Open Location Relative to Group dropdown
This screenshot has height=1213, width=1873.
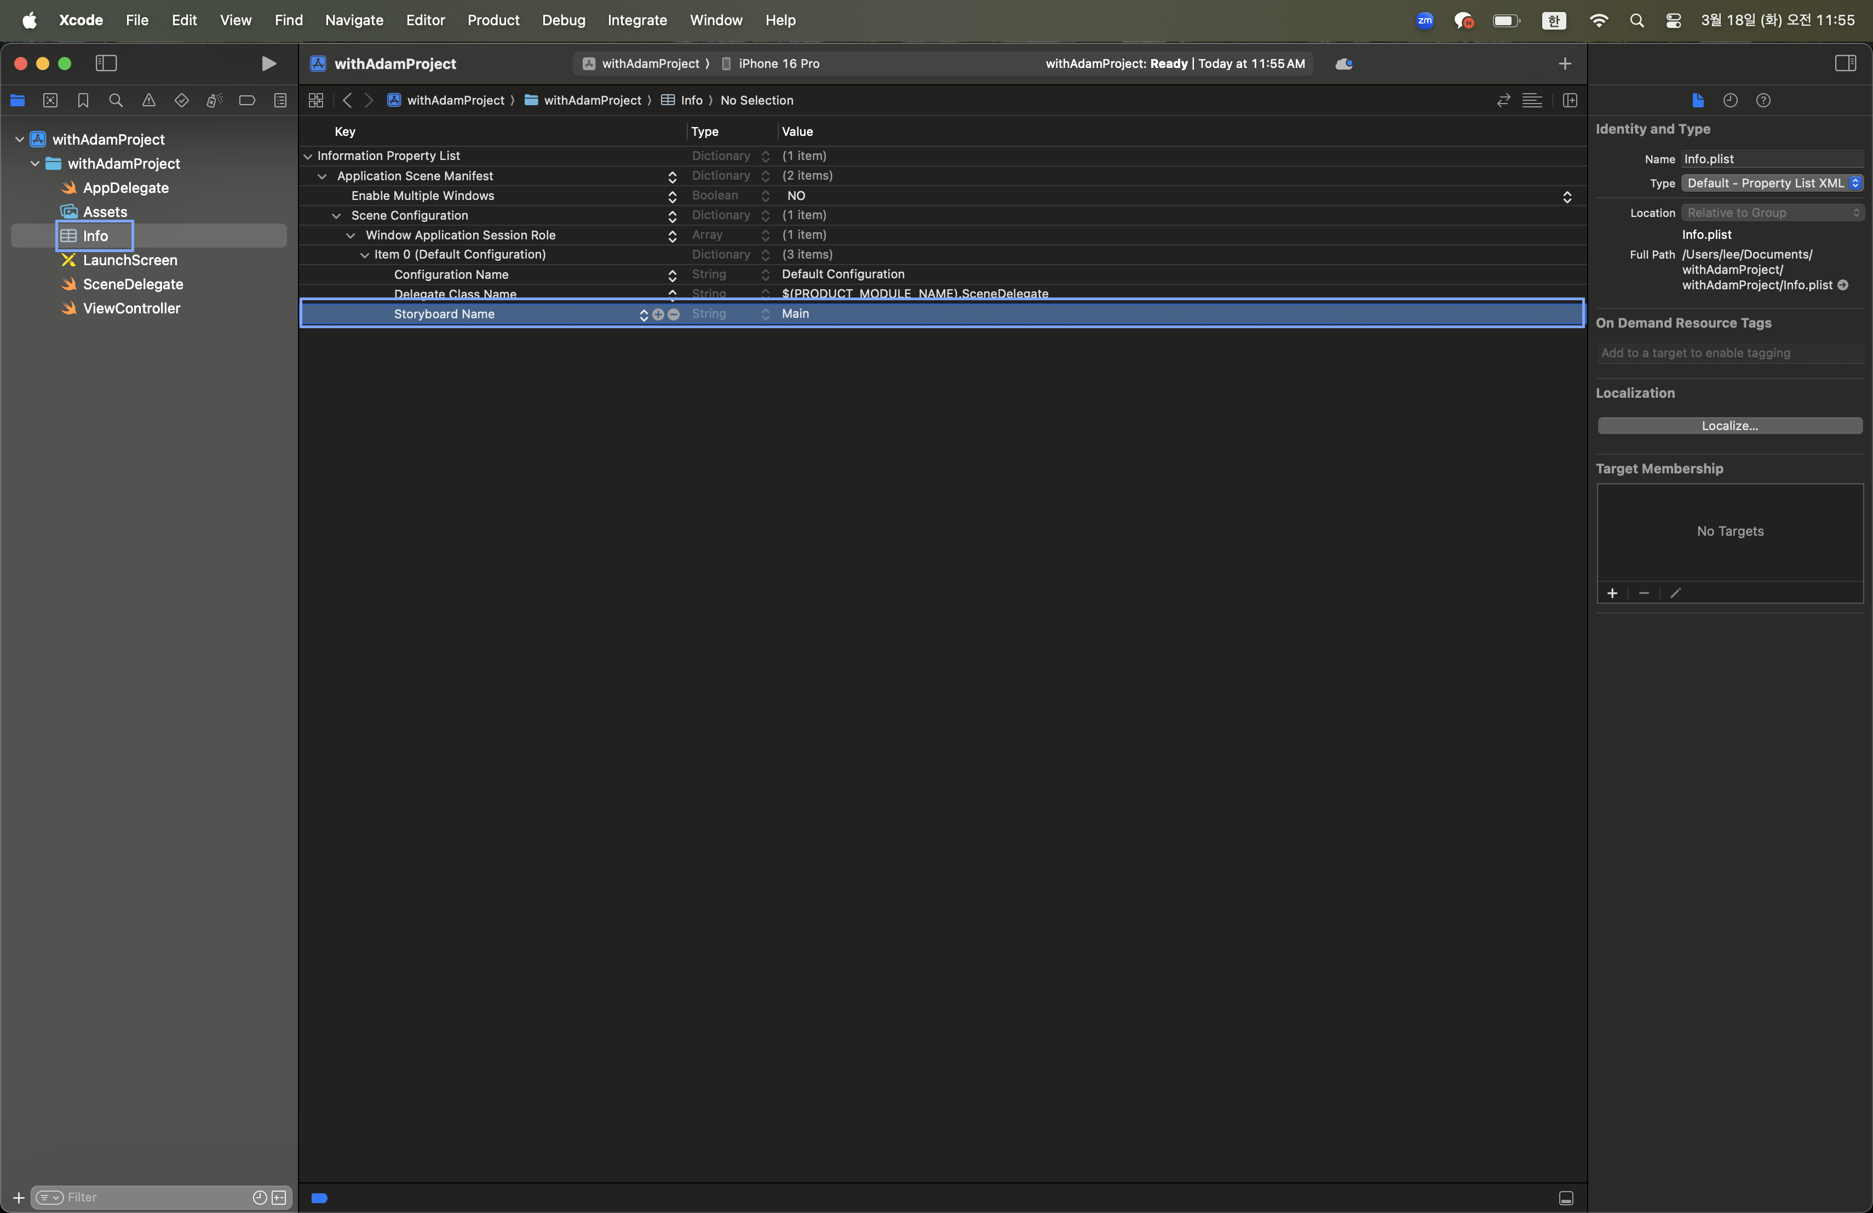(x=1772, y=213)
